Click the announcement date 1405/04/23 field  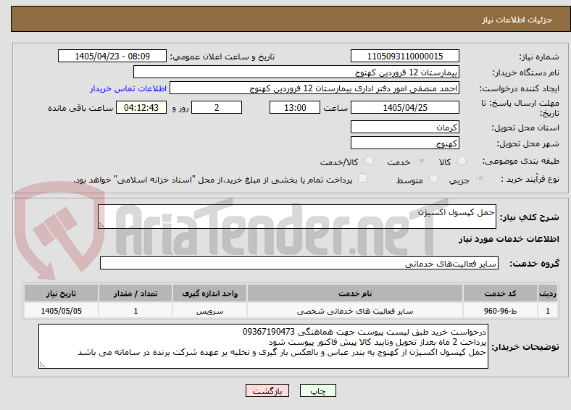[112, 56]
